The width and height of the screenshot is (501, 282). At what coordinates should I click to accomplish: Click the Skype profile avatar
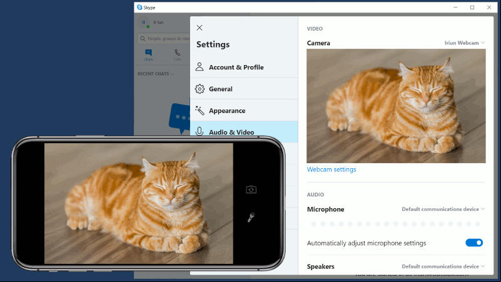[144, 23]
